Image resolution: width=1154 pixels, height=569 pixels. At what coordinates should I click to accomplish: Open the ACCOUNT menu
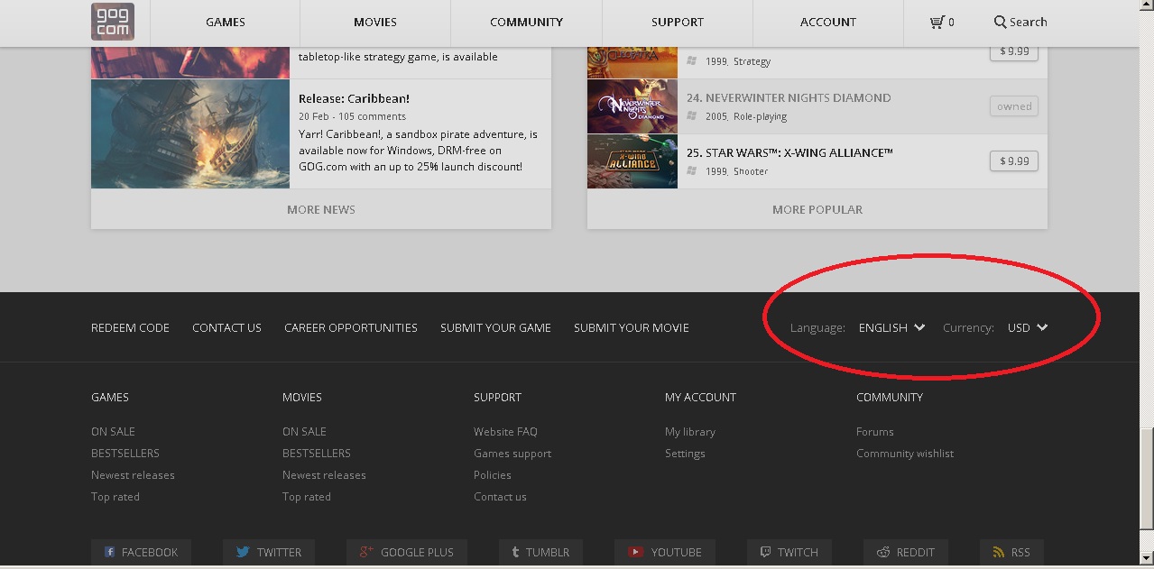click(827, 22)
